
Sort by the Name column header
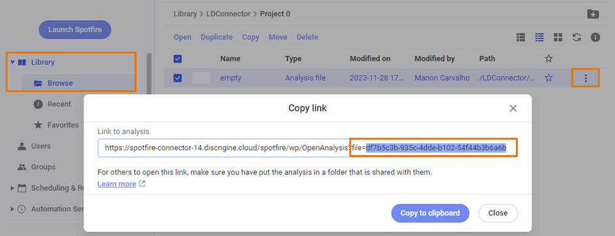(x=230, y=59)
